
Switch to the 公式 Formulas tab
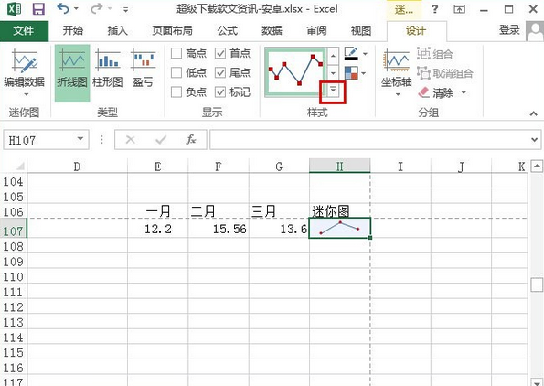tap(228, 31)
